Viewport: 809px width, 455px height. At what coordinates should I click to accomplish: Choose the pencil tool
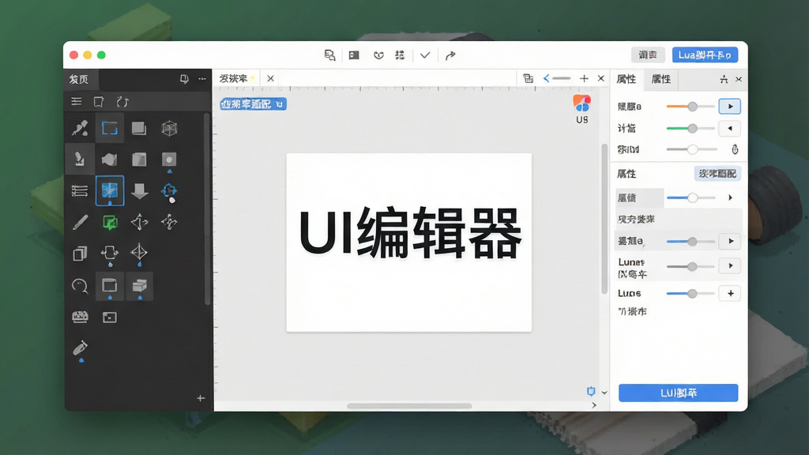80,222
